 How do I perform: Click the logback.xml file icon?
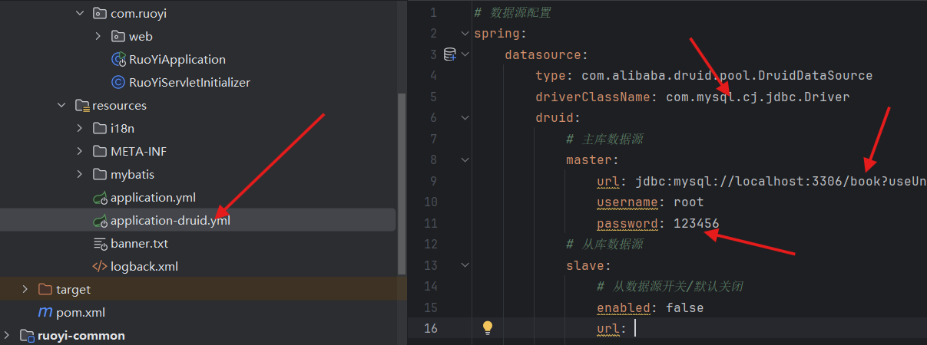point(99,267)
